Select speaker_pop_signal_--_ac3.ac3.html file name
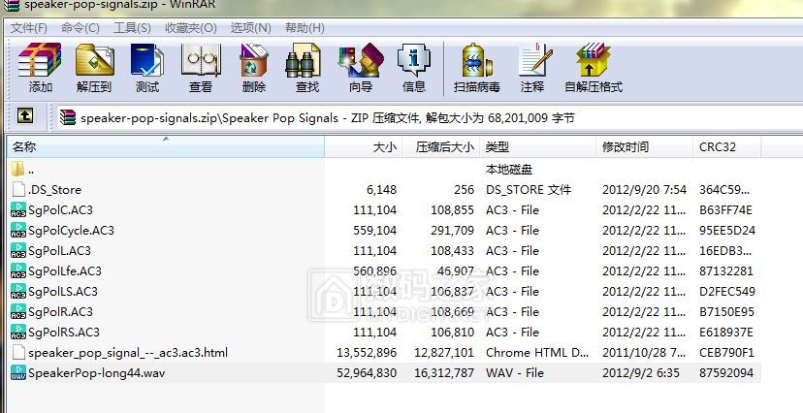Screen dimensions: 803x413 [128, 353]
